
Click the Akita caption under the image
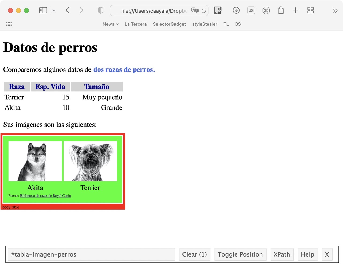[35, 188]
